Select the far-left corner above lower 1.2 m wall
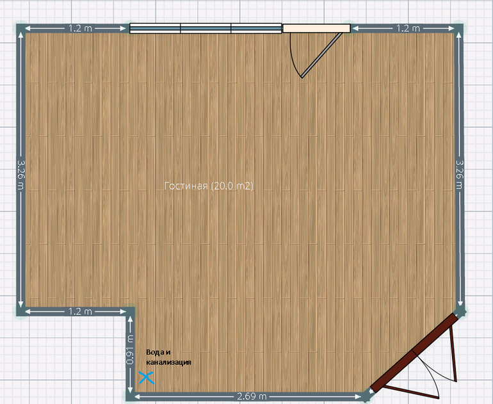Viewport: 493px width, 404px height. 22,311
